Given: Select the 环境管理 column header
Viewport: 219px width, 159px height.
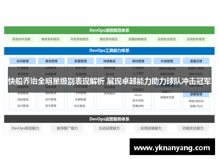Looking at the screenshot, I should point(167,61).
